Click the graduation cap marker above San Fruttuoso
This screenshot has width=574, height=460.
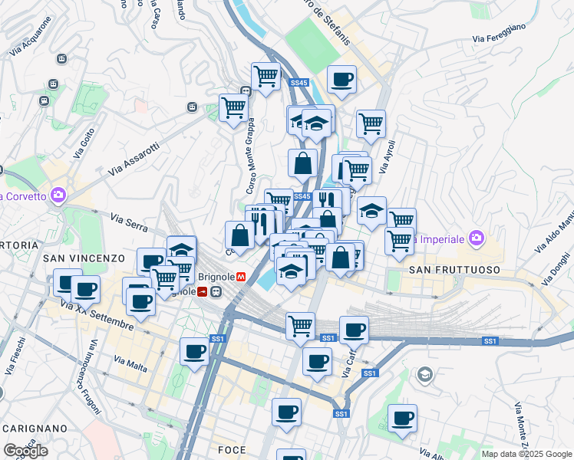coord(371,210)
